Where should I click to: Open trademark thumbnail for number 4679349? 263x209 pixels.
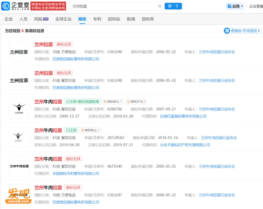[x=19, y=166]
